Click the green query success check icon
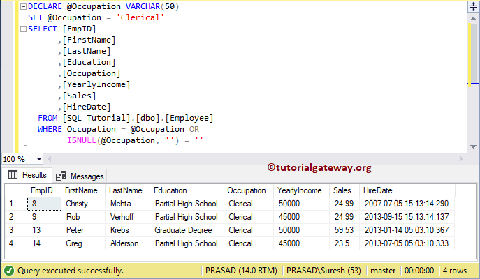 pyautogui.click(x=9, y=271)
